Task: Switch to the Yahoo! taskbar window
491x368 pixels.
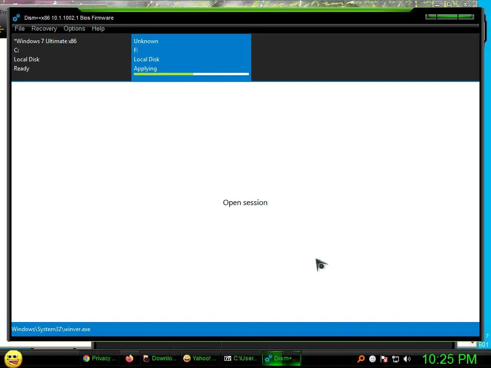Action: (x=200, y=358)
